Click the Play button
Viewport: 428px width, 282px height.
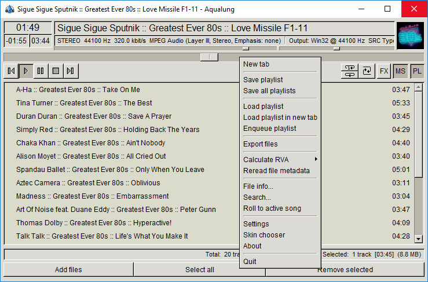(x=26, y=71)
